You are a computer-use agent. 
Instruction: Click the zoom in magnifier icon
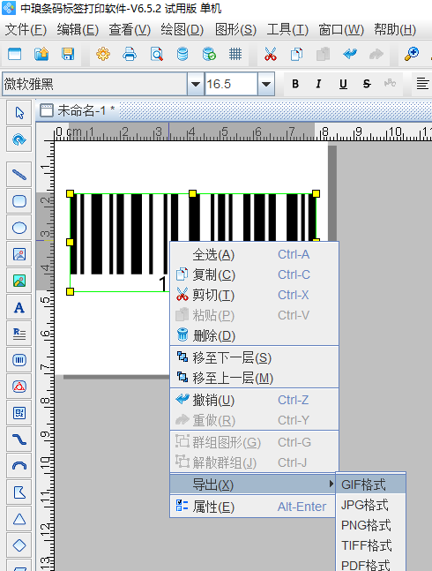click(412, 54)
